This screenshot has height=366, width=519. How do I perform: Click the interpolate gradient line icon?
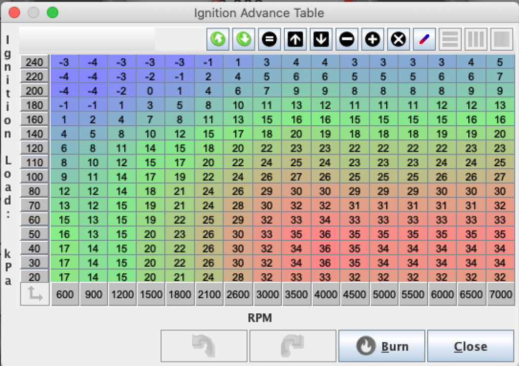point(425,40)
